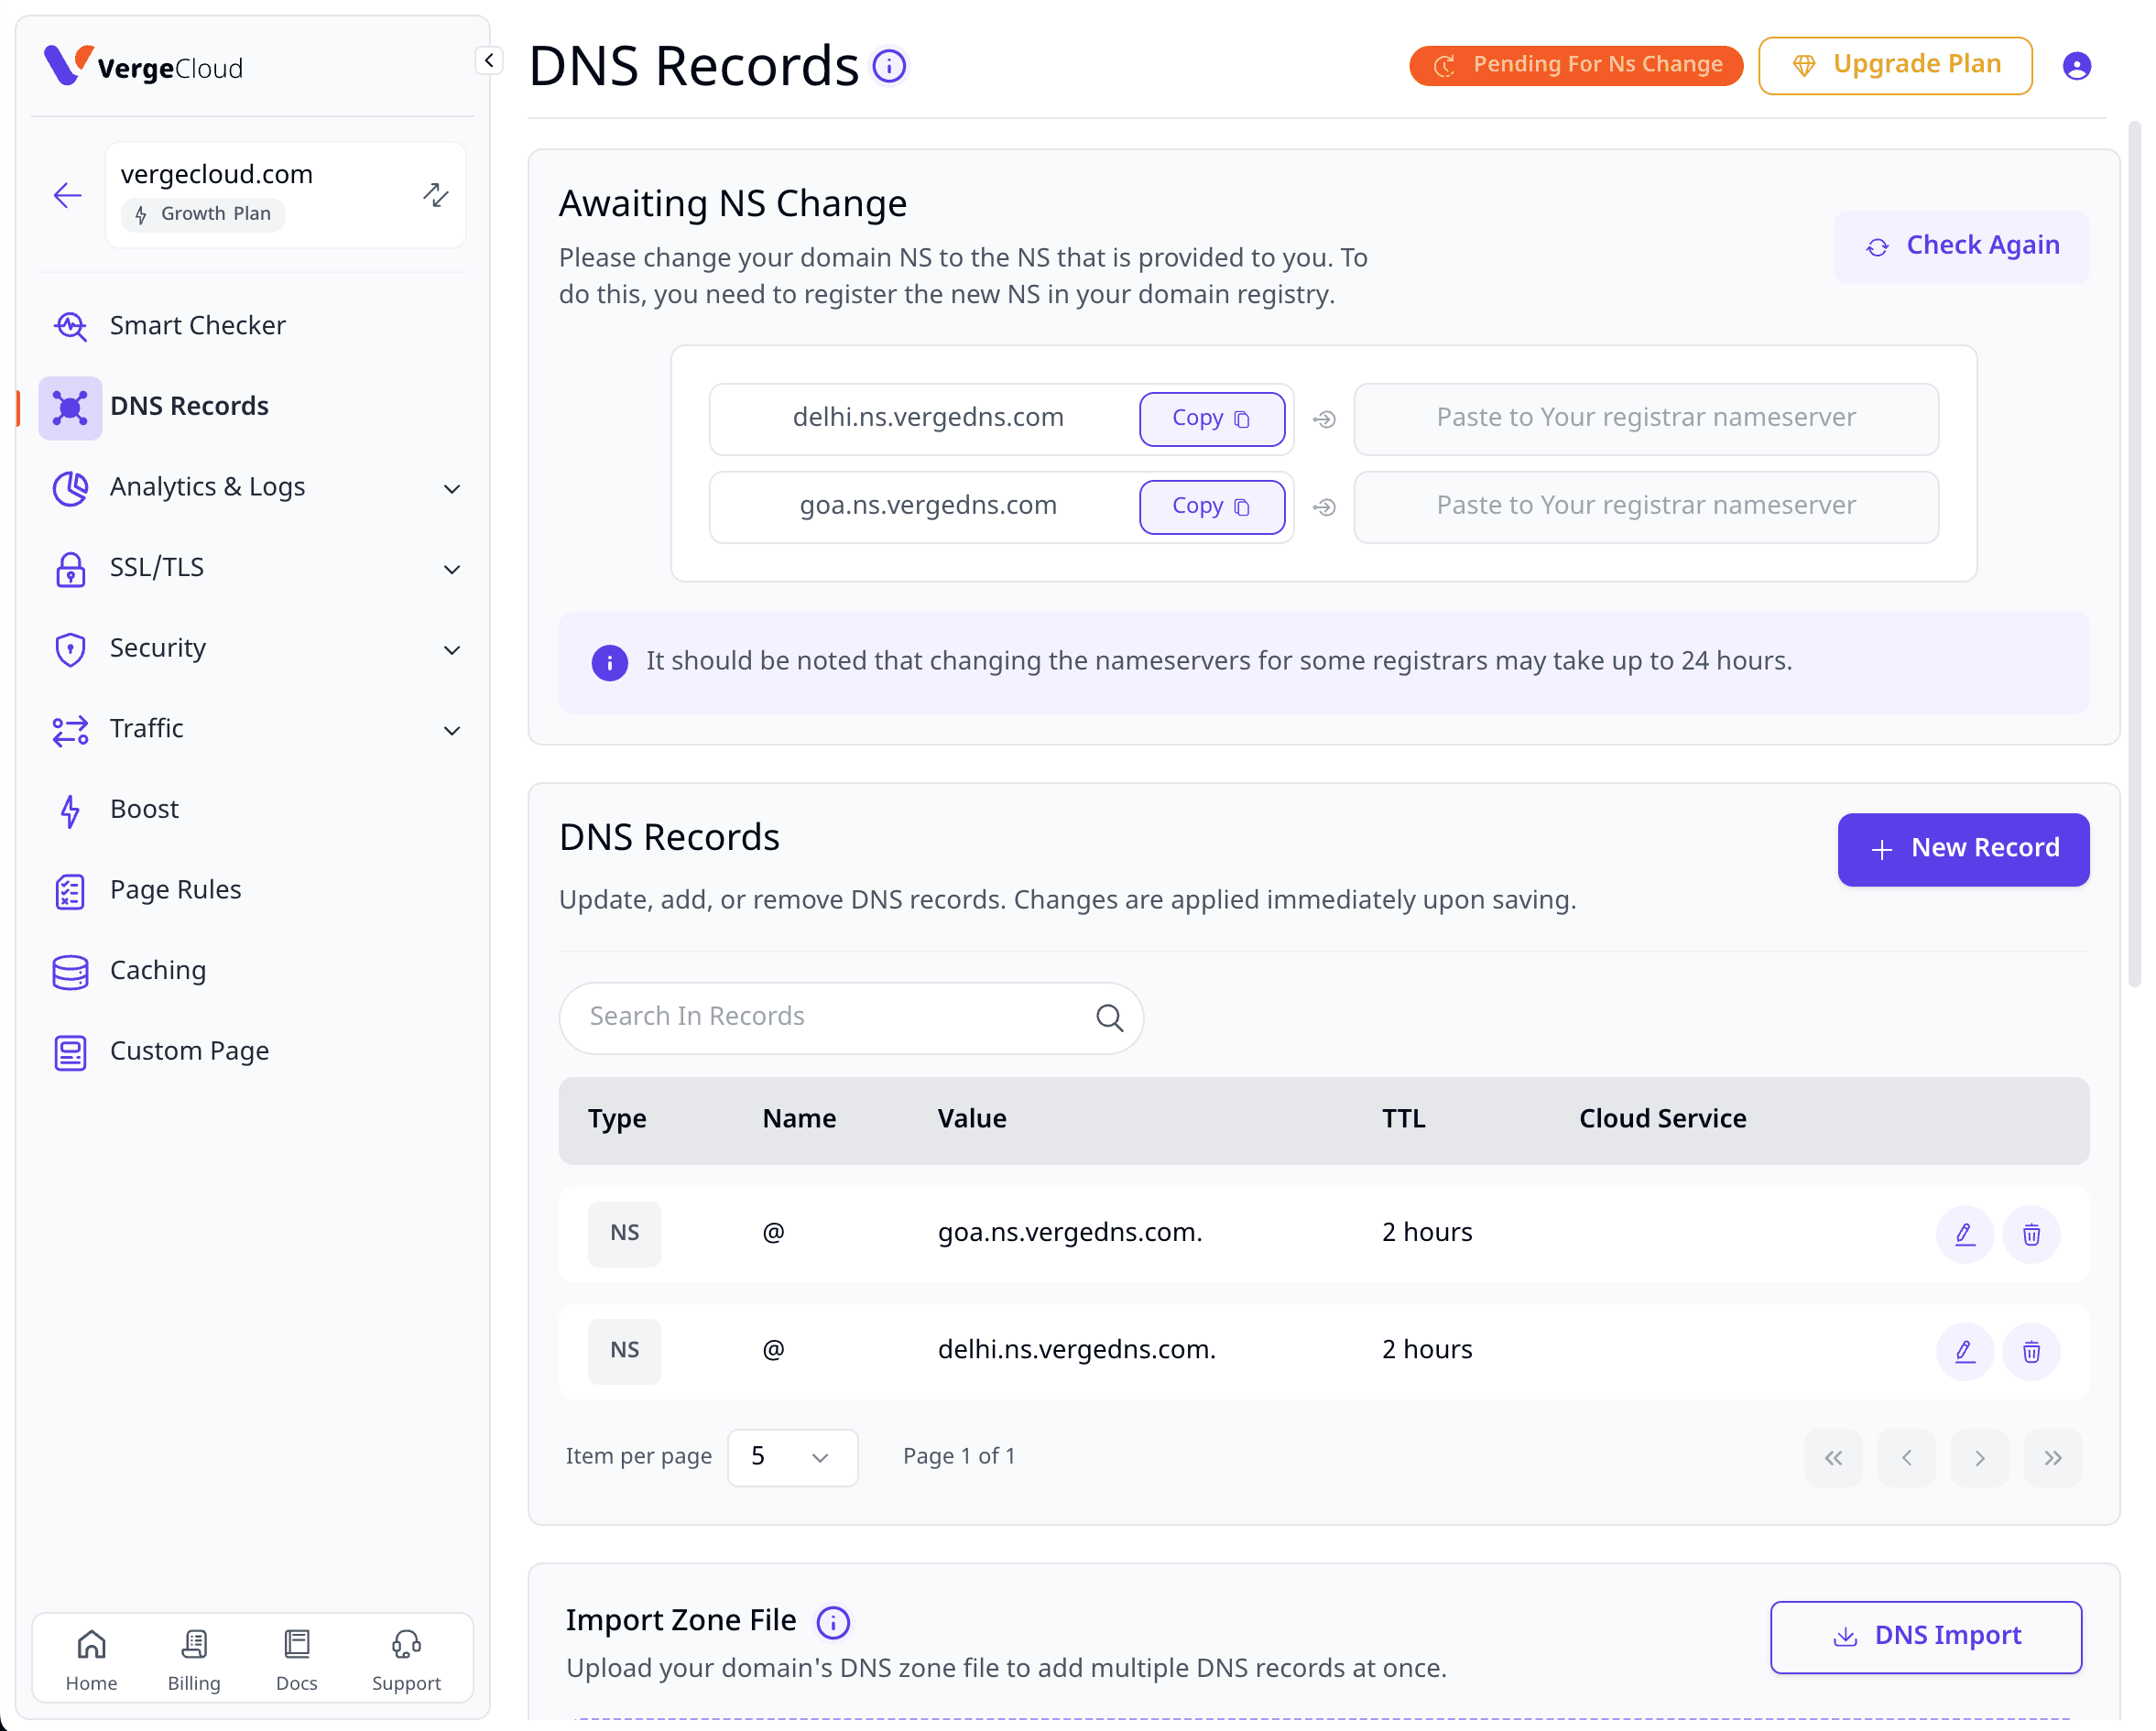Click the New Record button
This screenshot has height=1731, width=2156.
1962,849
